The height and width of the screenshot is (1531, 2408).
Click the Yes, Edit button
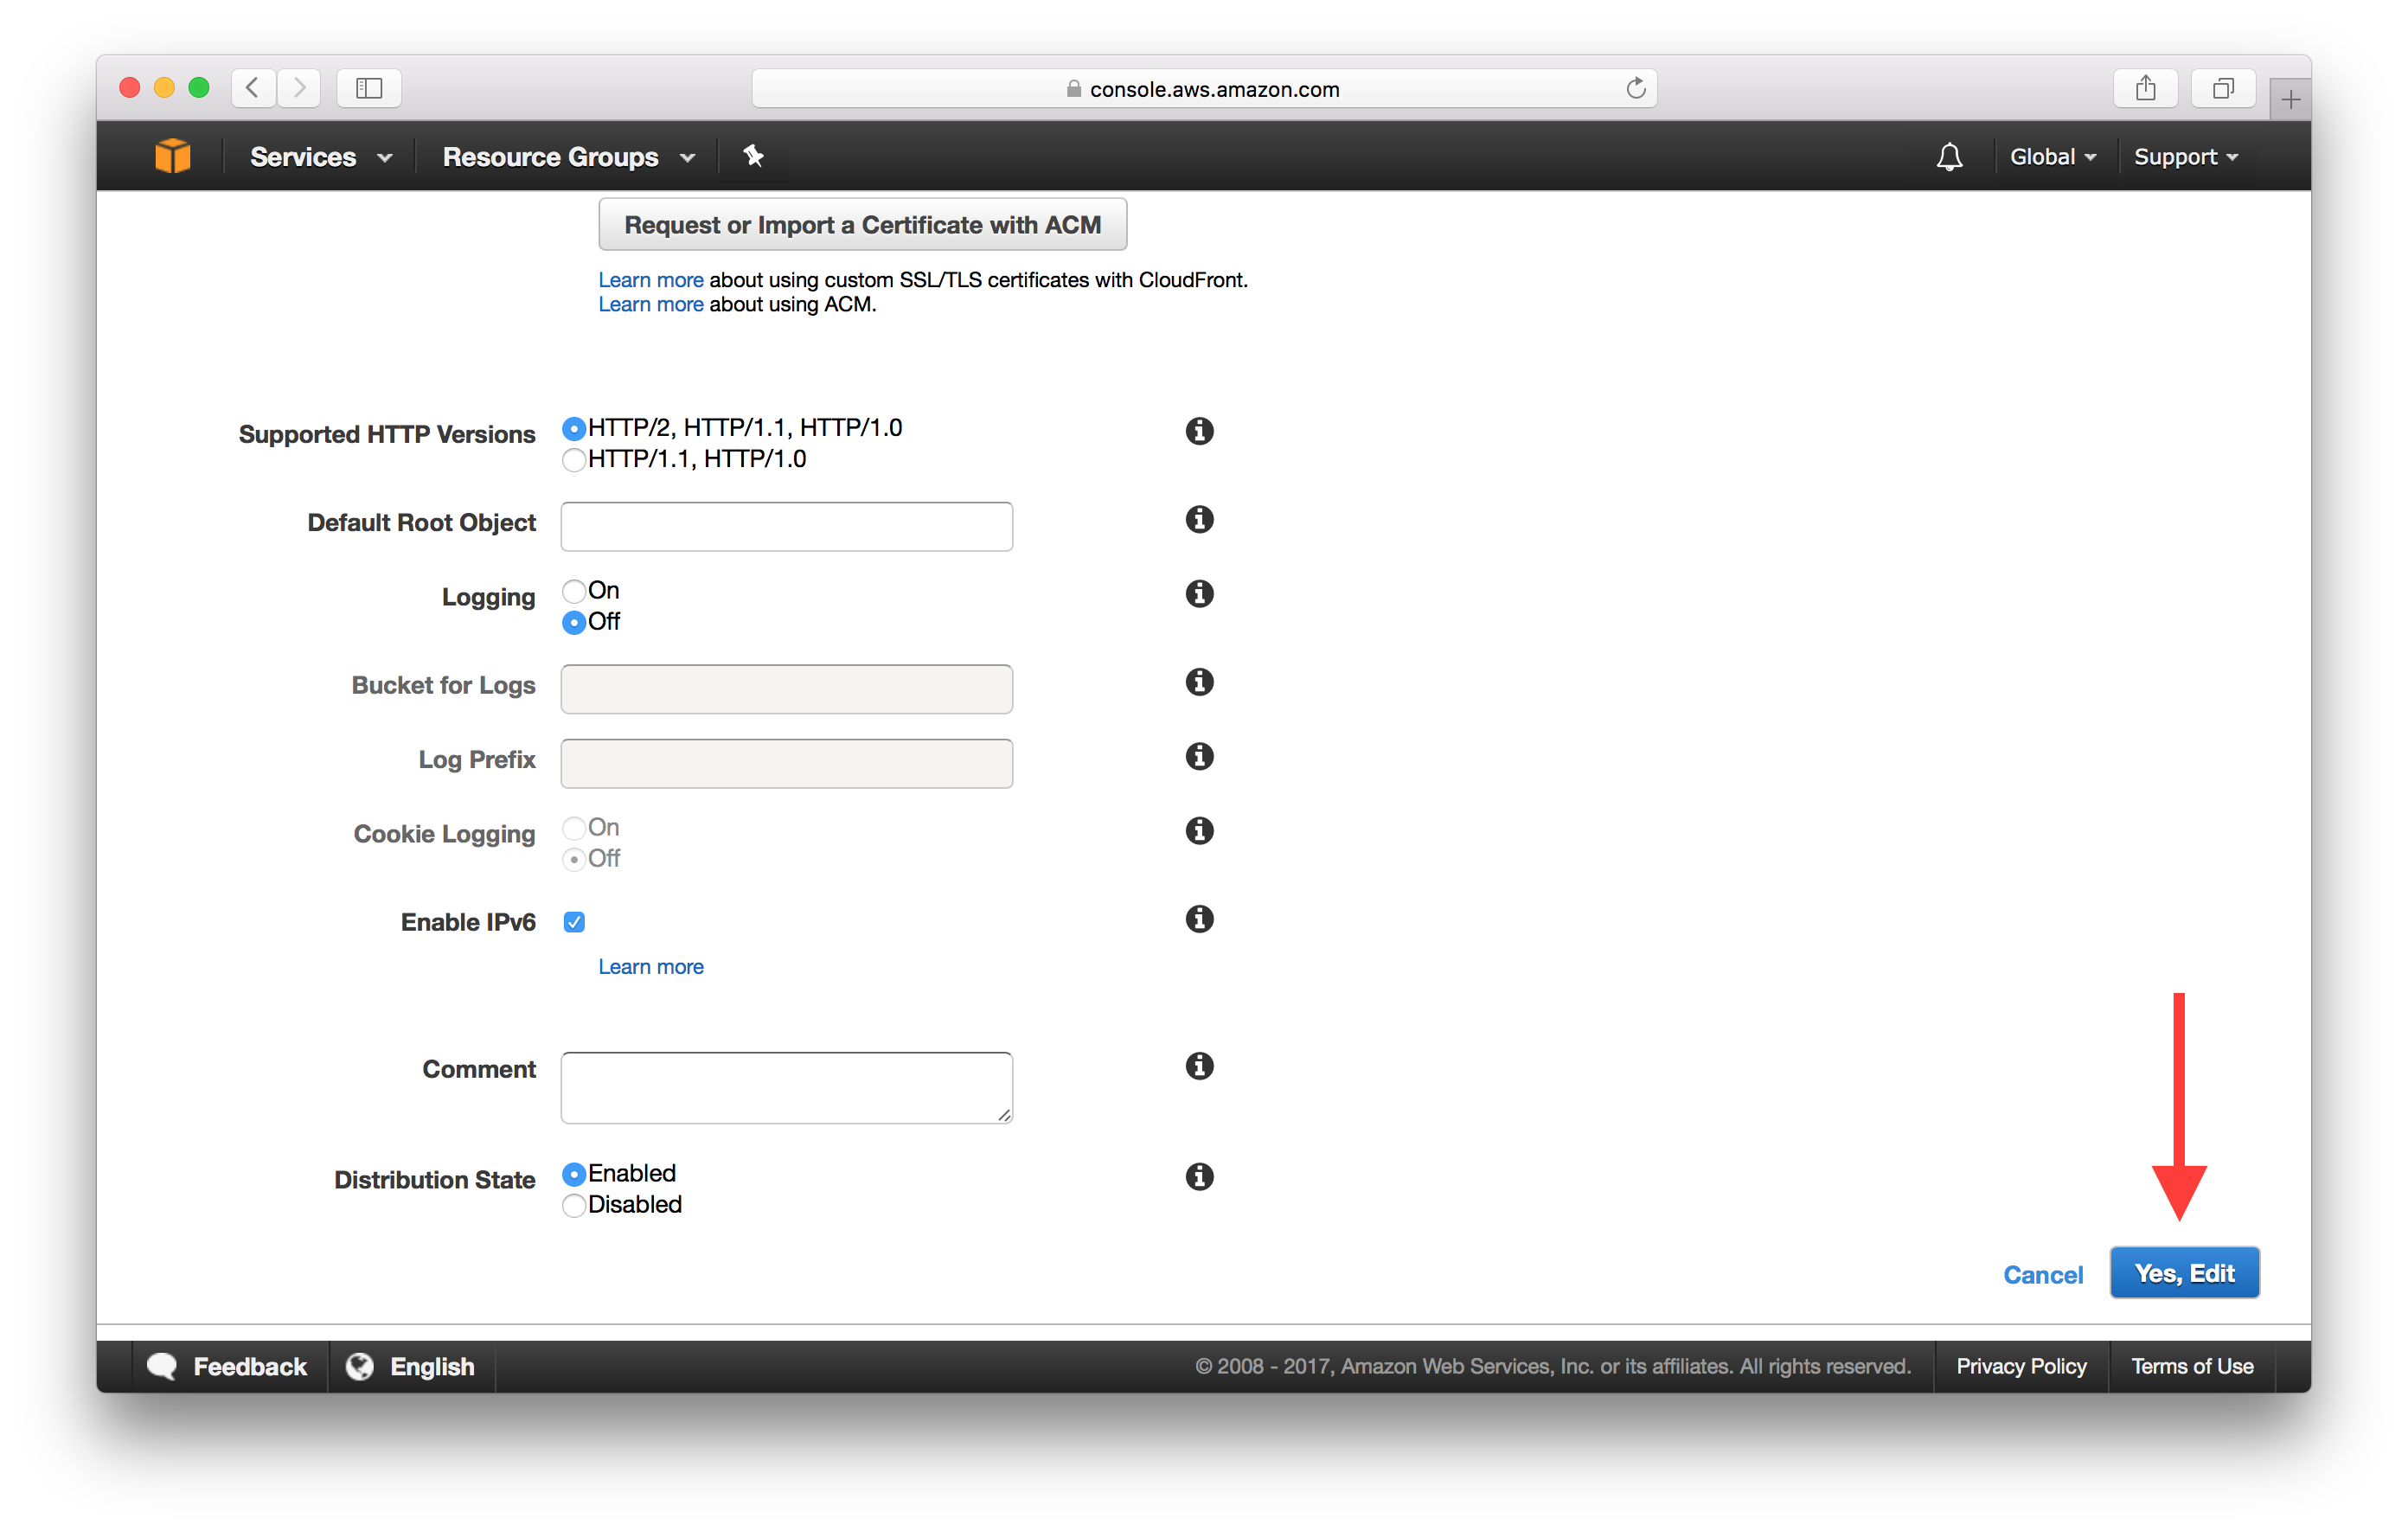[x=2183, y=1272]
